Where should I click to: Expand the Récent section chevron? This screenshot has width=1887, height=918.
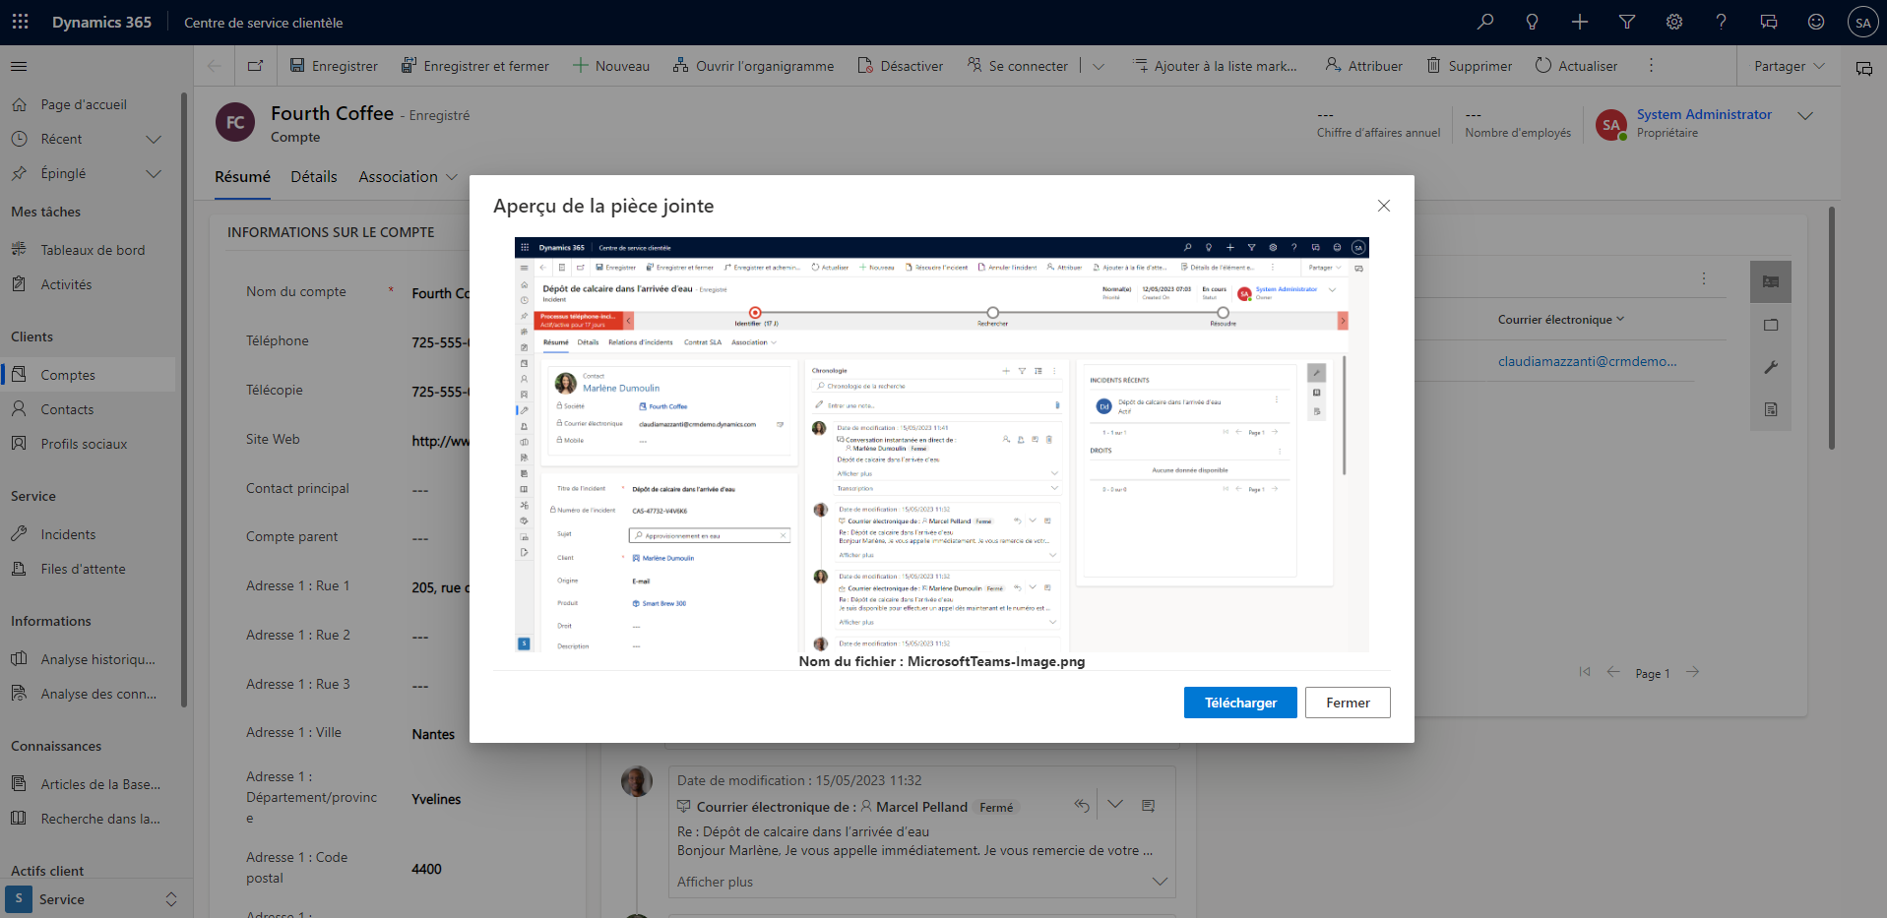click(x=154, y=139)
